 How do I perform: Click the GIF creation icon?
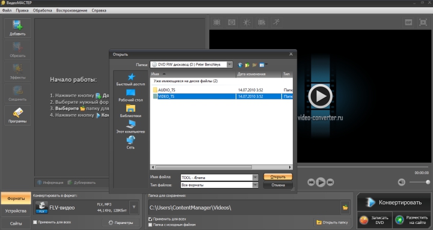[408, 22]
